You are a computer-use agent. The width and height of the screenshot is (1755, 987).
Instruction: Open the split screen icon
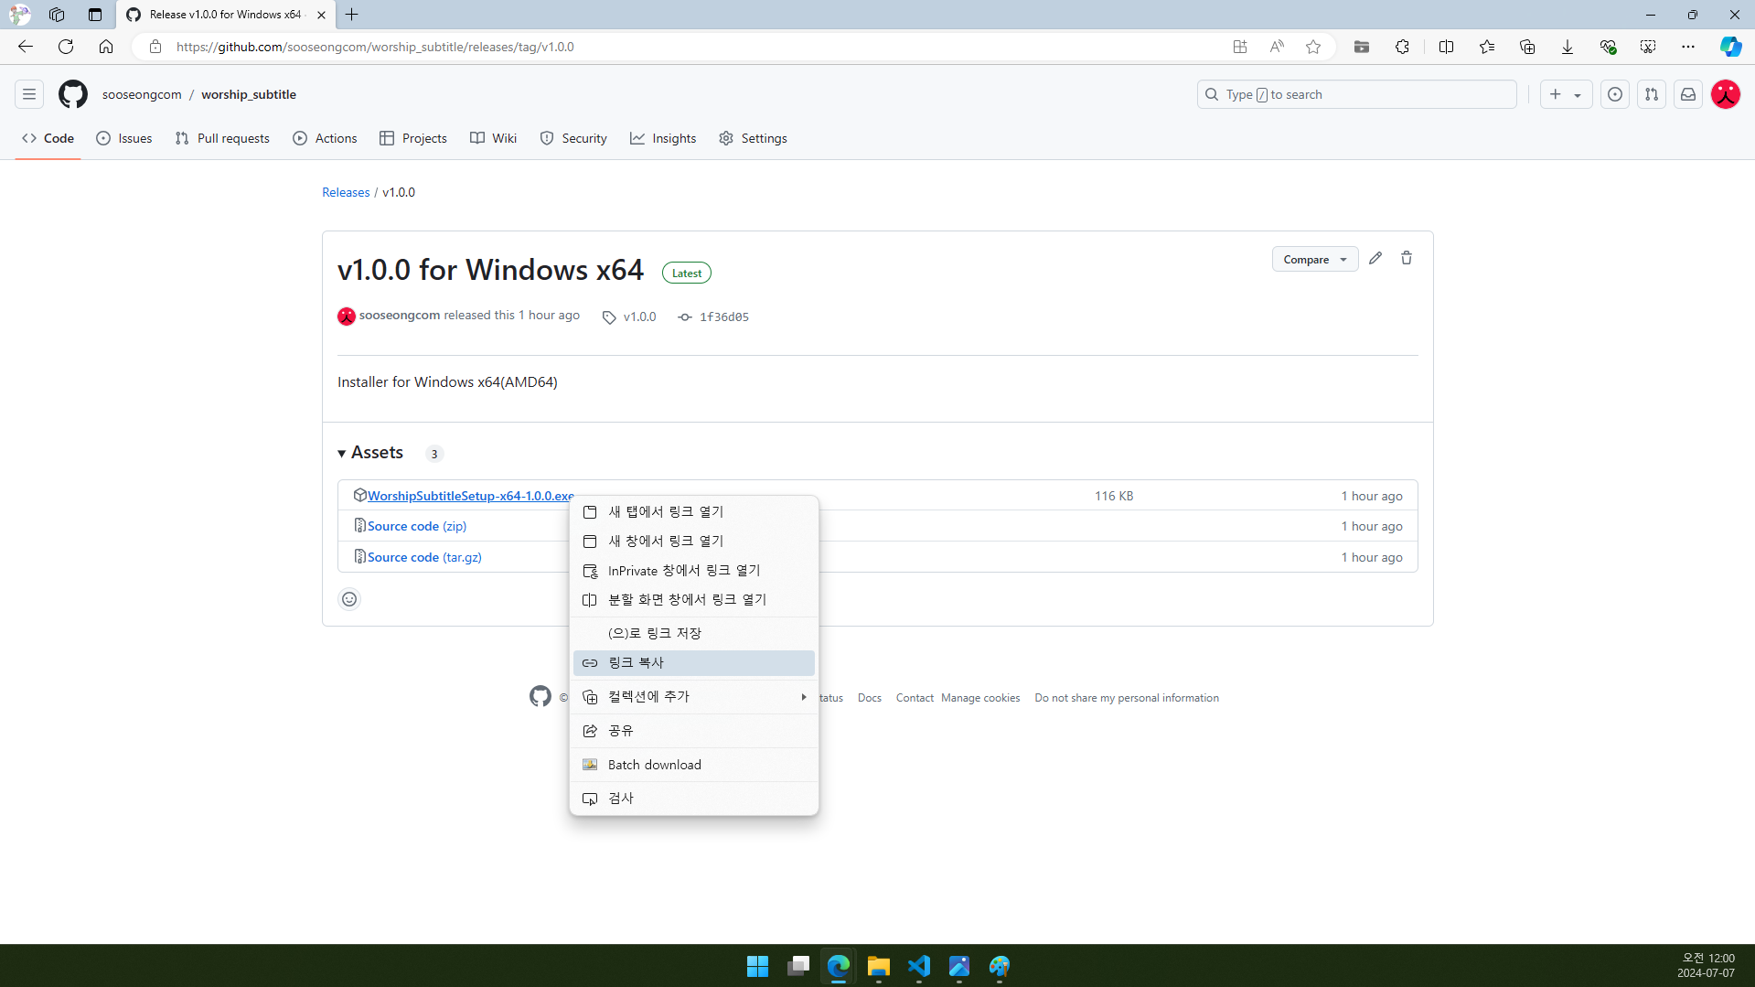1446,47
